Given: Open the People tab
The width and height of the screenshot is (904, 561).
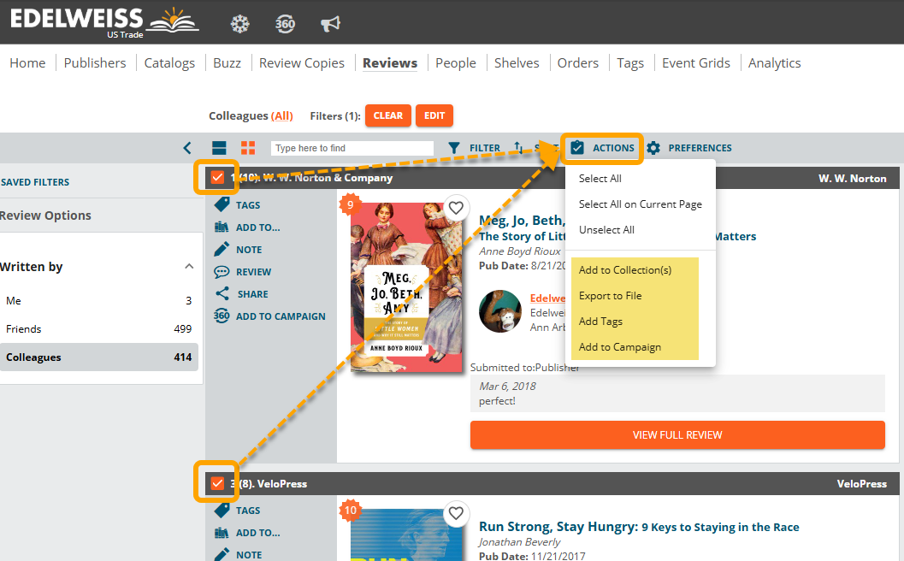Looking at the screenshot, I should click(x=456, y=62).
